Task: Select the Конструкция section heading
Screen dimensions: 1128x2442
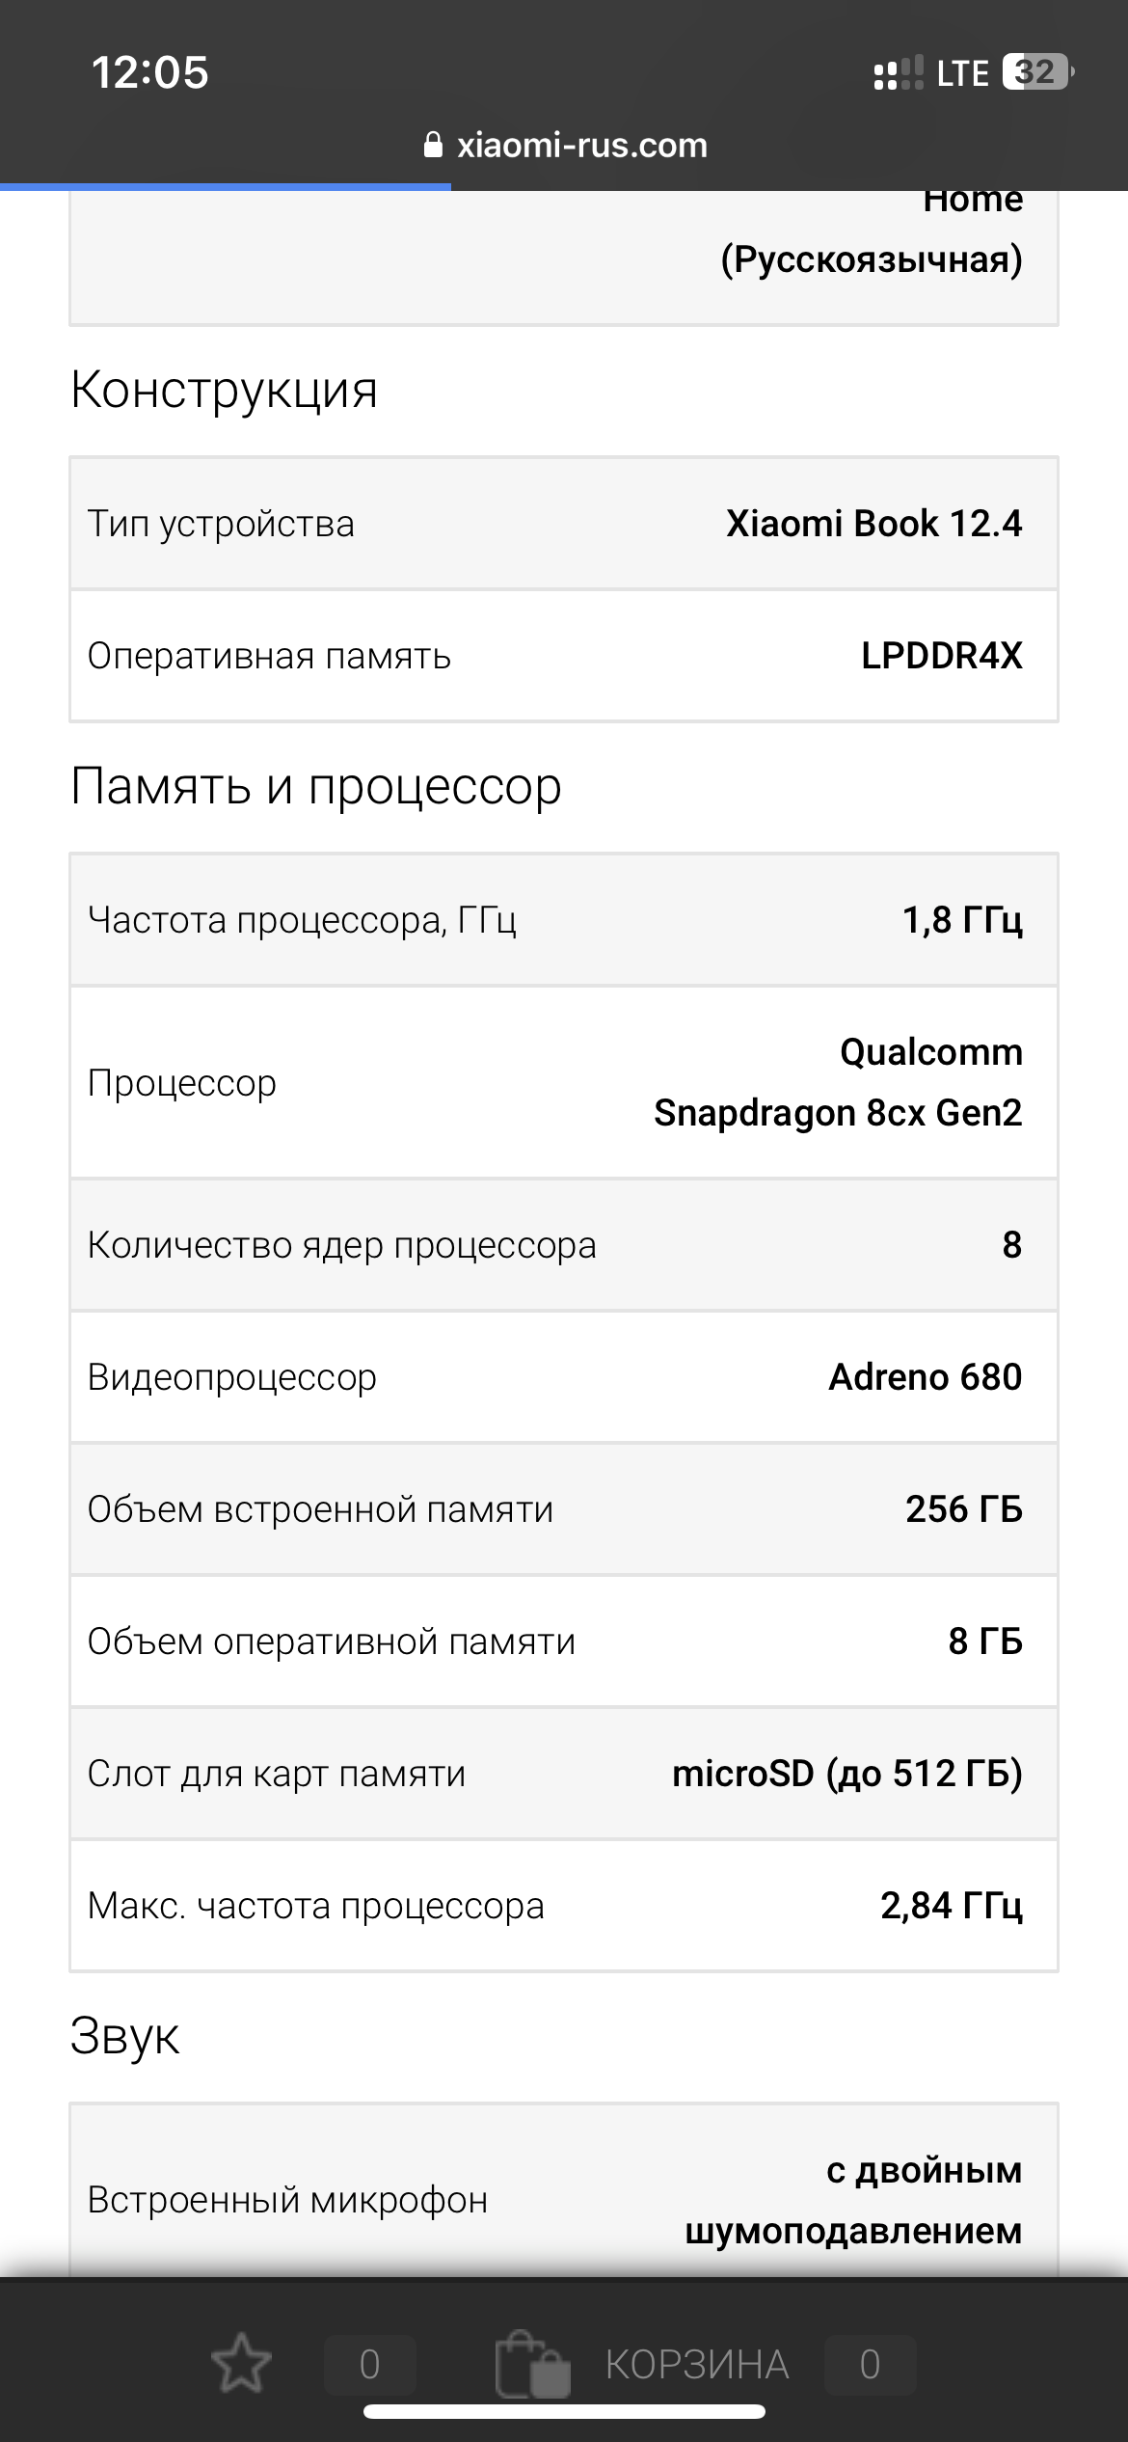Action: pos(224,391)
